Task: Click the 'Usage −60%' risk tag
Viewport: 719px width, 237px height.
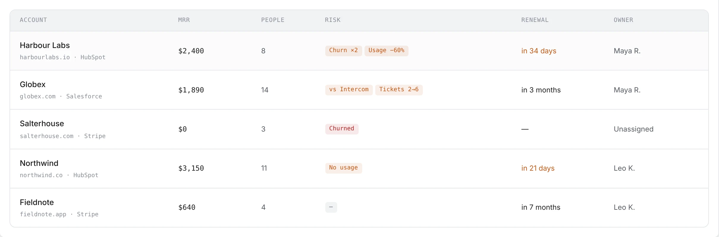Action: point(386,51)
